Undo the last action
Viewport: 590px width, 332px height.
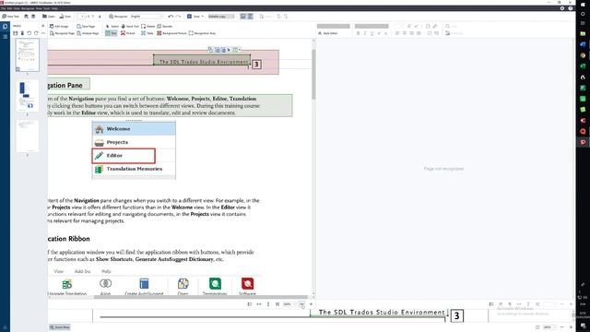171,17
